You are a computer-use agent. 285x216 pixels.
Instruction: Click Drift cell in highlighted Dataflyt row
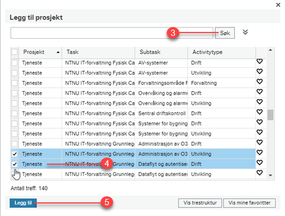coord(222,164)
